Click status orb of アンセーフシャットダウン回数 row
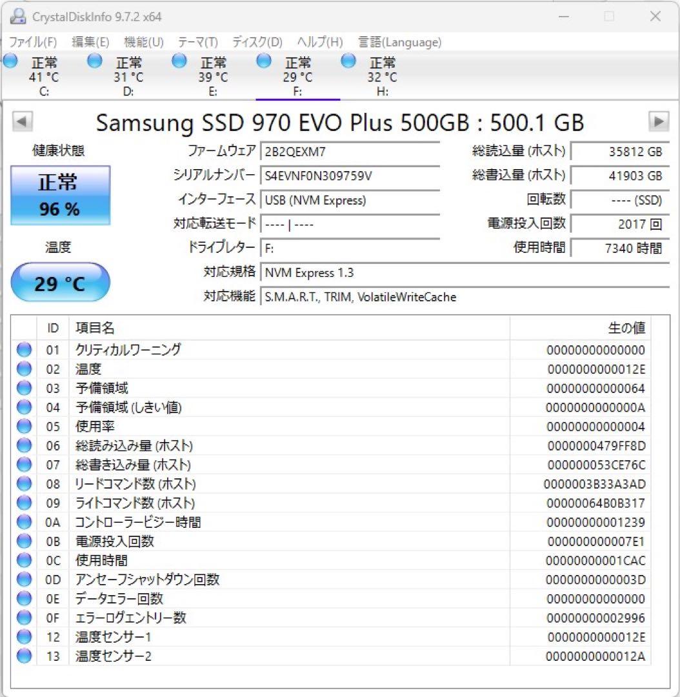This screenshot has height=697, width=680. point(24,579)
